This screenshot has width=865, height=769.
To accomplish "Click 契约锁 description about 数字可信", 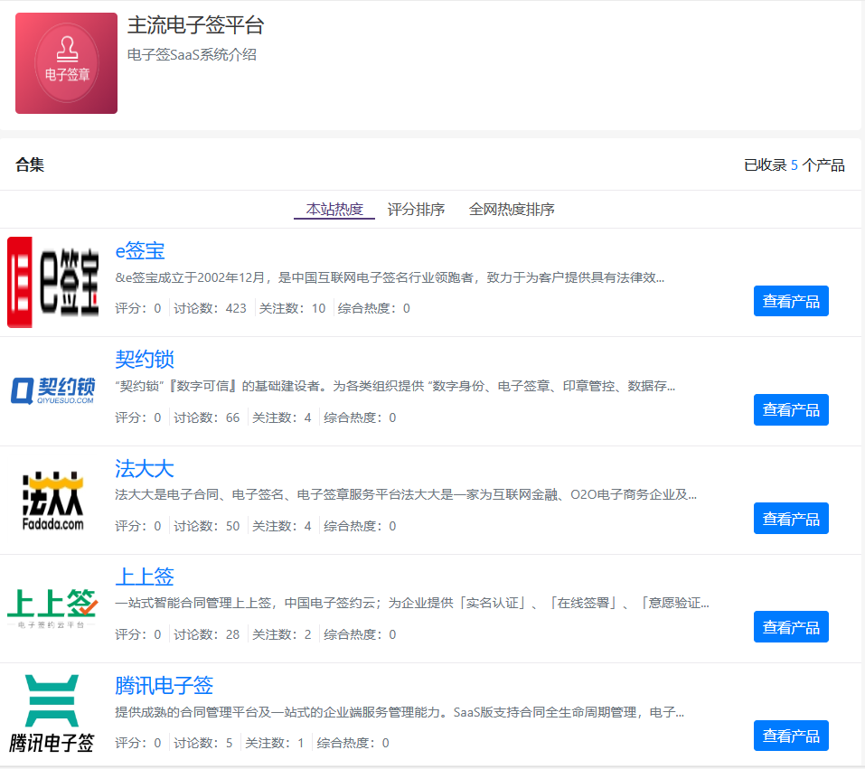I will click(x=395, y=386).
